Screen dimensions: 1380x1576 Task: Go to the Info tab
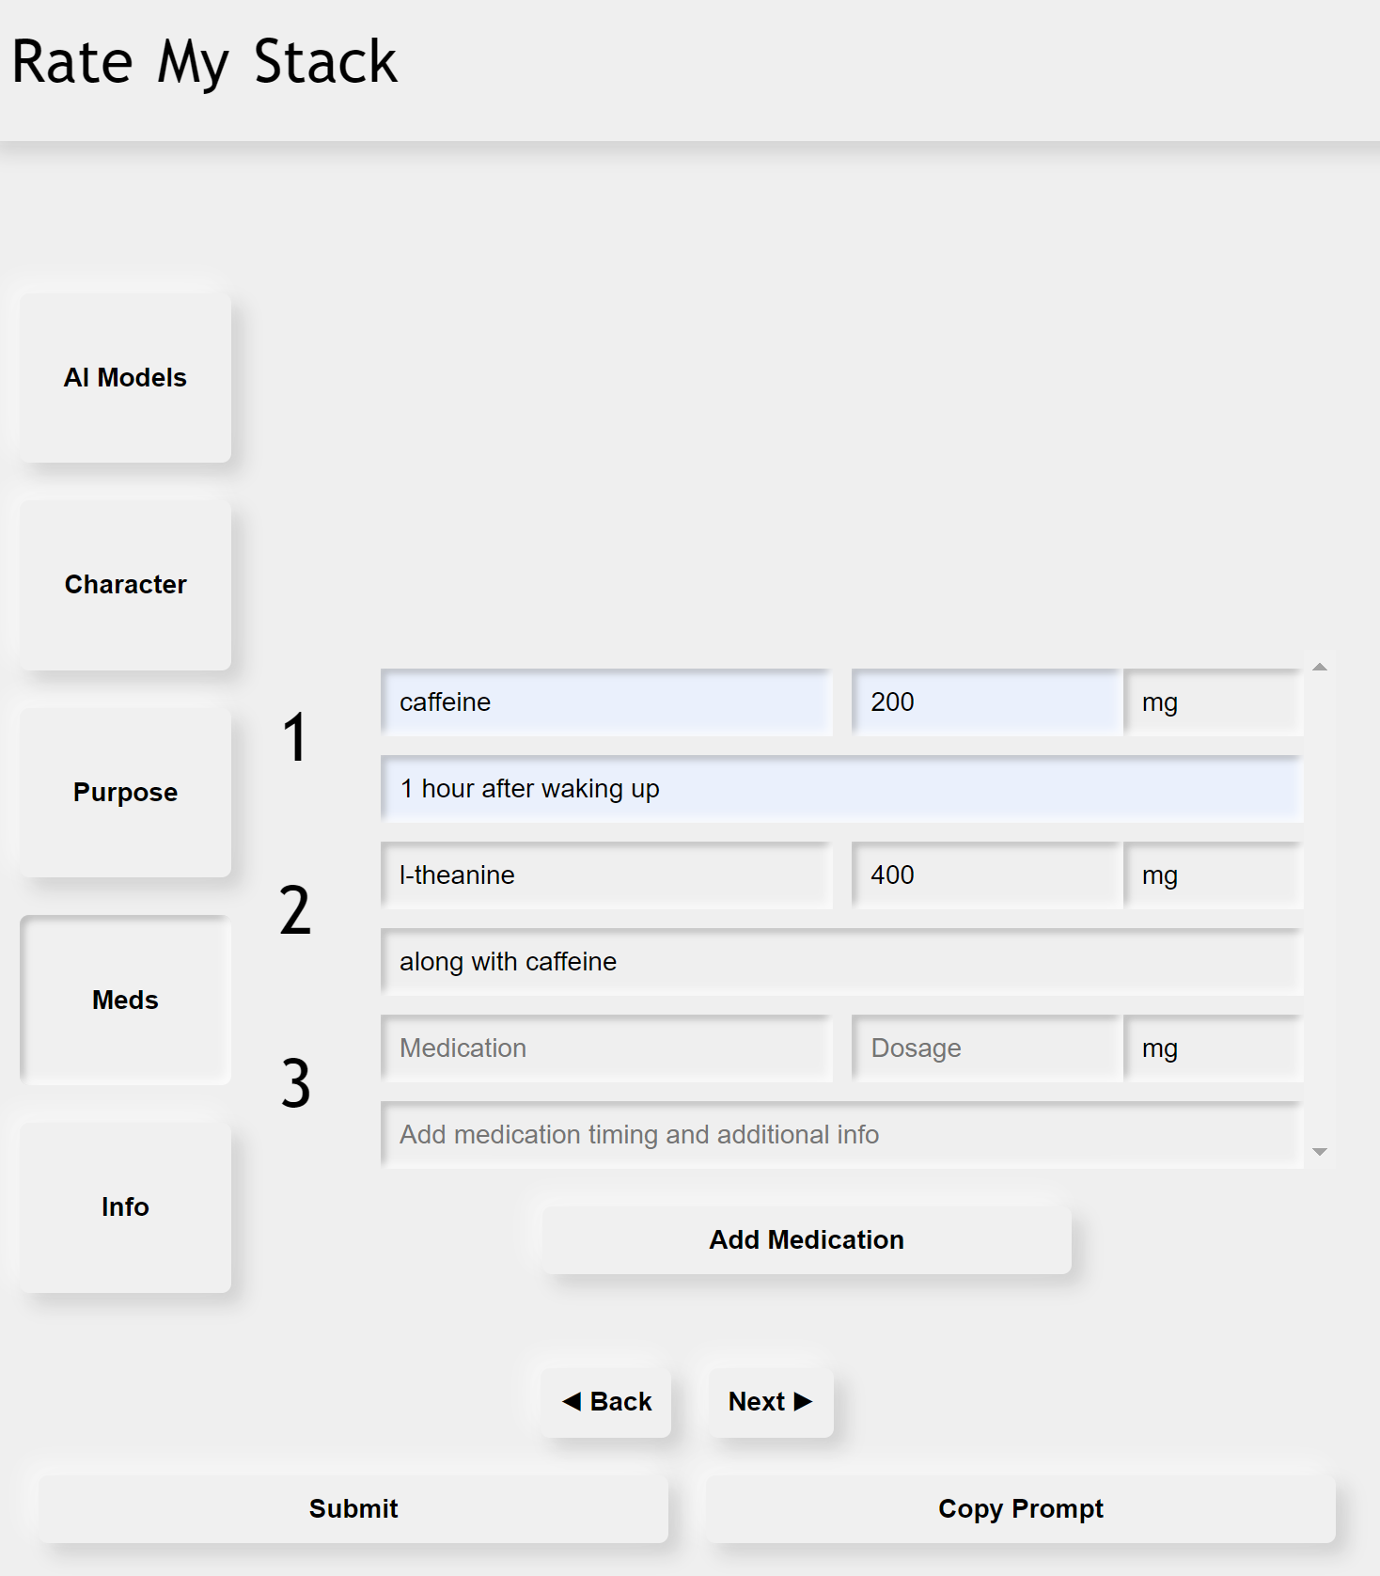tap(125, 1207)
